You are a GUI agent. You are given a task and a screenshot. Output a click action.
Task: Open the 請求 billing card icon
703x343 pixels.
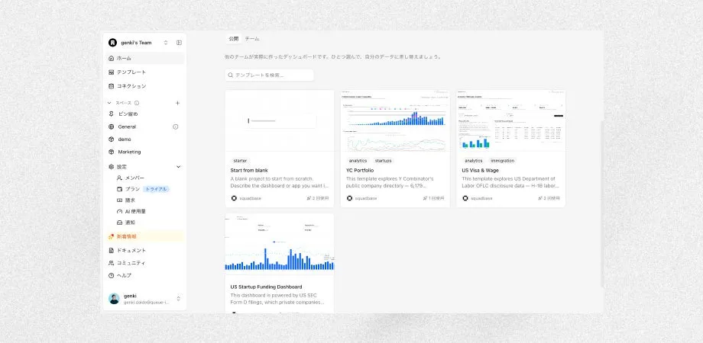pos(119,200)
